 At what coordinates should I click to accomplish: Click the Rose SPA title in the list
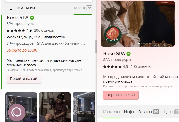click(x=17, y=18)
